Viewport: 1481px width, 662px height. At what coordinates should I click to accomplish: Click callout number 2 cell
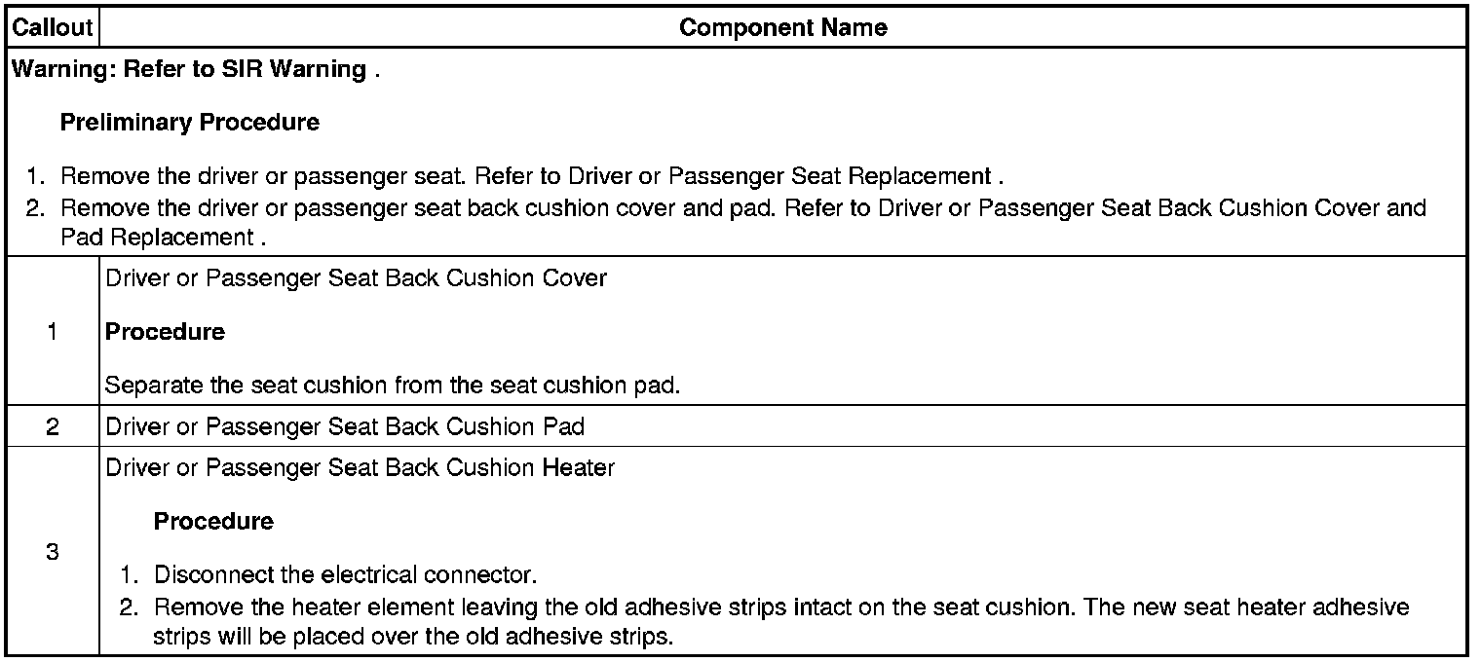point(52,426)
